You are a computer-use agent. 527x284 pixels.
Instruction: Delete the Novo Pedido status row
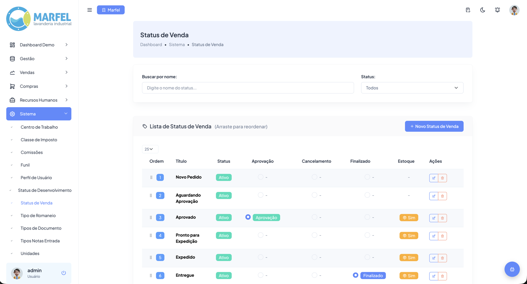pos(442,178)
